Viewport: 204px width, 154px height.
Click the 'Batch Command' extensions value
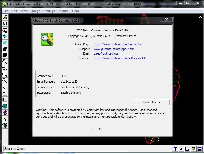(71, 93)
